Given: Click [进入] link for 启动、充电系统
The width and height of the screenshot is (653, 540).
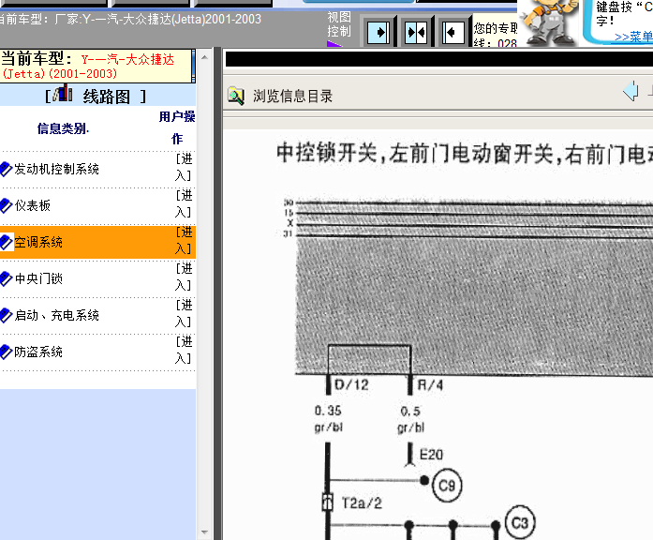Looking at the screenshot, I should pos(184,313).
